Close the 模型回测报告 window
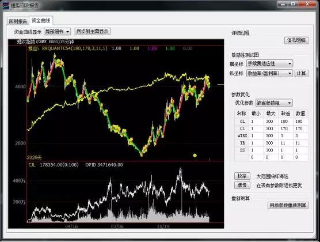 [x=307, y=4]
